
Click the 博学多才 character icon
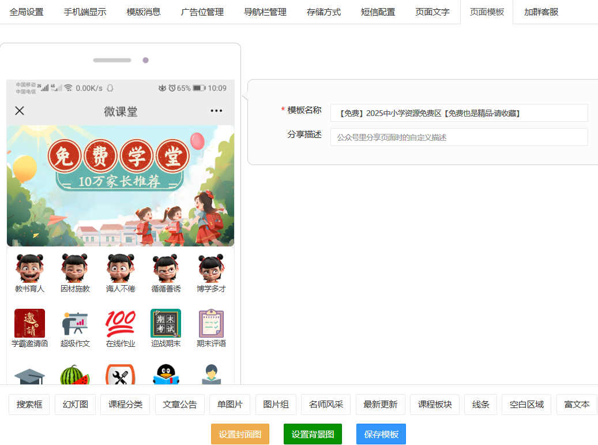[x=211, y=268]
